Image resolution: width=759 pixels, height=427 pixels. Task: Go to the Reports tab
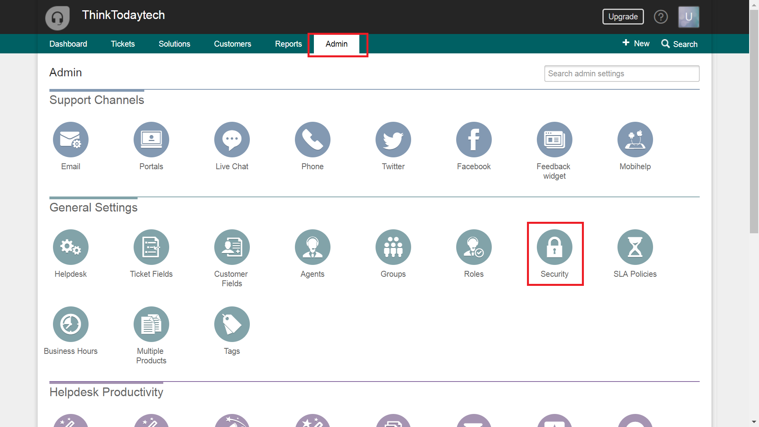(x=288, y=44)
